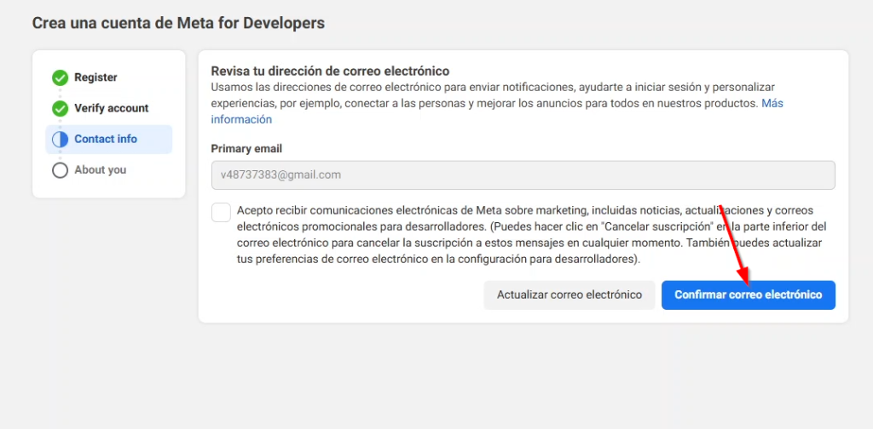The image size is (873, 429).
Task: Click the green checkmark beside Verify account
Action: (x=61, y=108)
